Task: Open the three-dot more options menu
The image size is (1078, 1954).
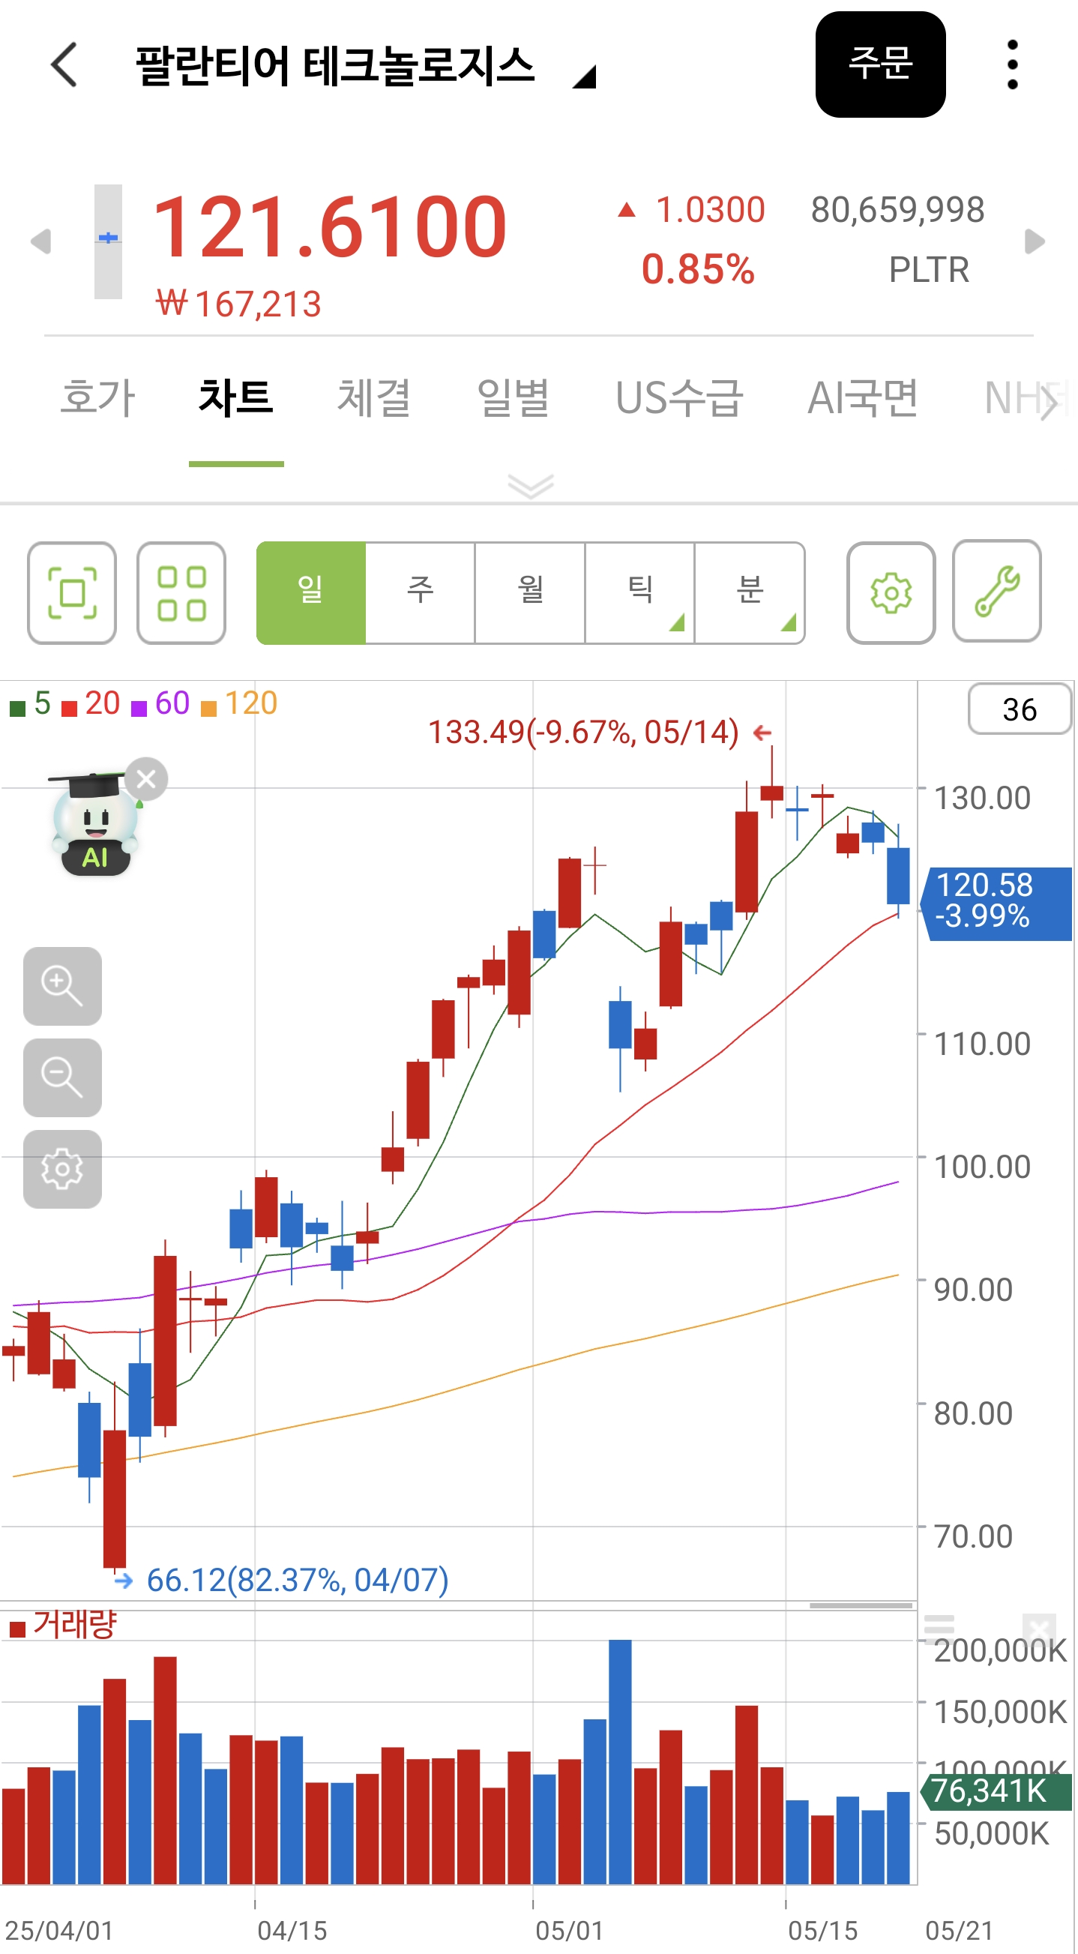Action: click(1012, 64)
